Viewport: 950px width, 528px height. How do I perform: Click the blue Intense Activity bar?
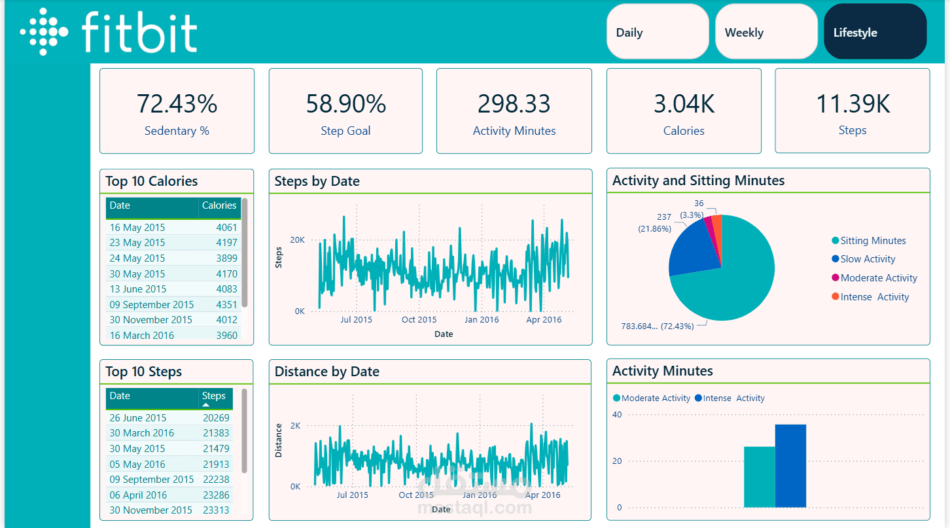click(790, 466)
